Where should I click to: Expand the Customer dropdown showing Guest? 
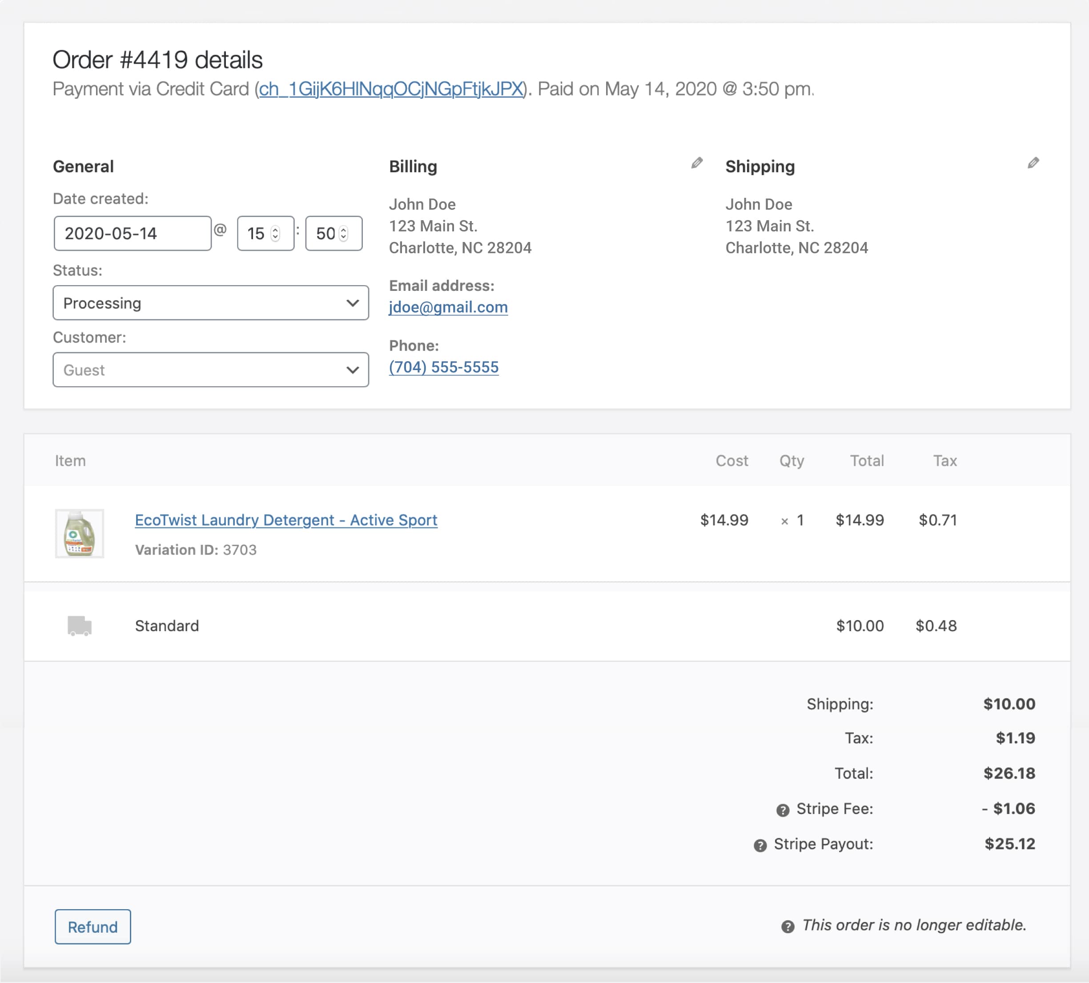coord(211,370)
